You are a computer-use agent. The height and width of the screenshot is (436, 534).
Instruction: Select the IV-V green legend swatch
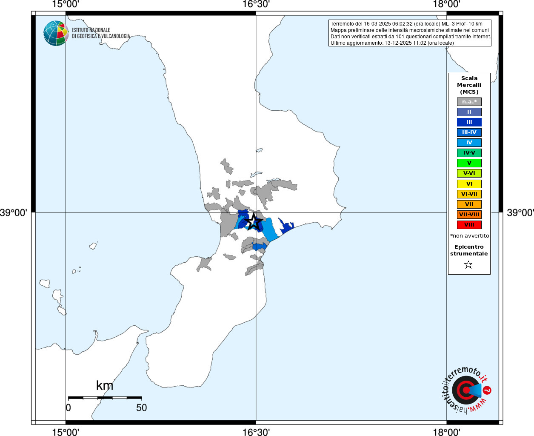[469, 153]
